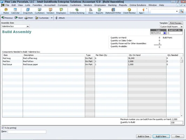Click the toolbar search magnifier icon

(181, 11)
